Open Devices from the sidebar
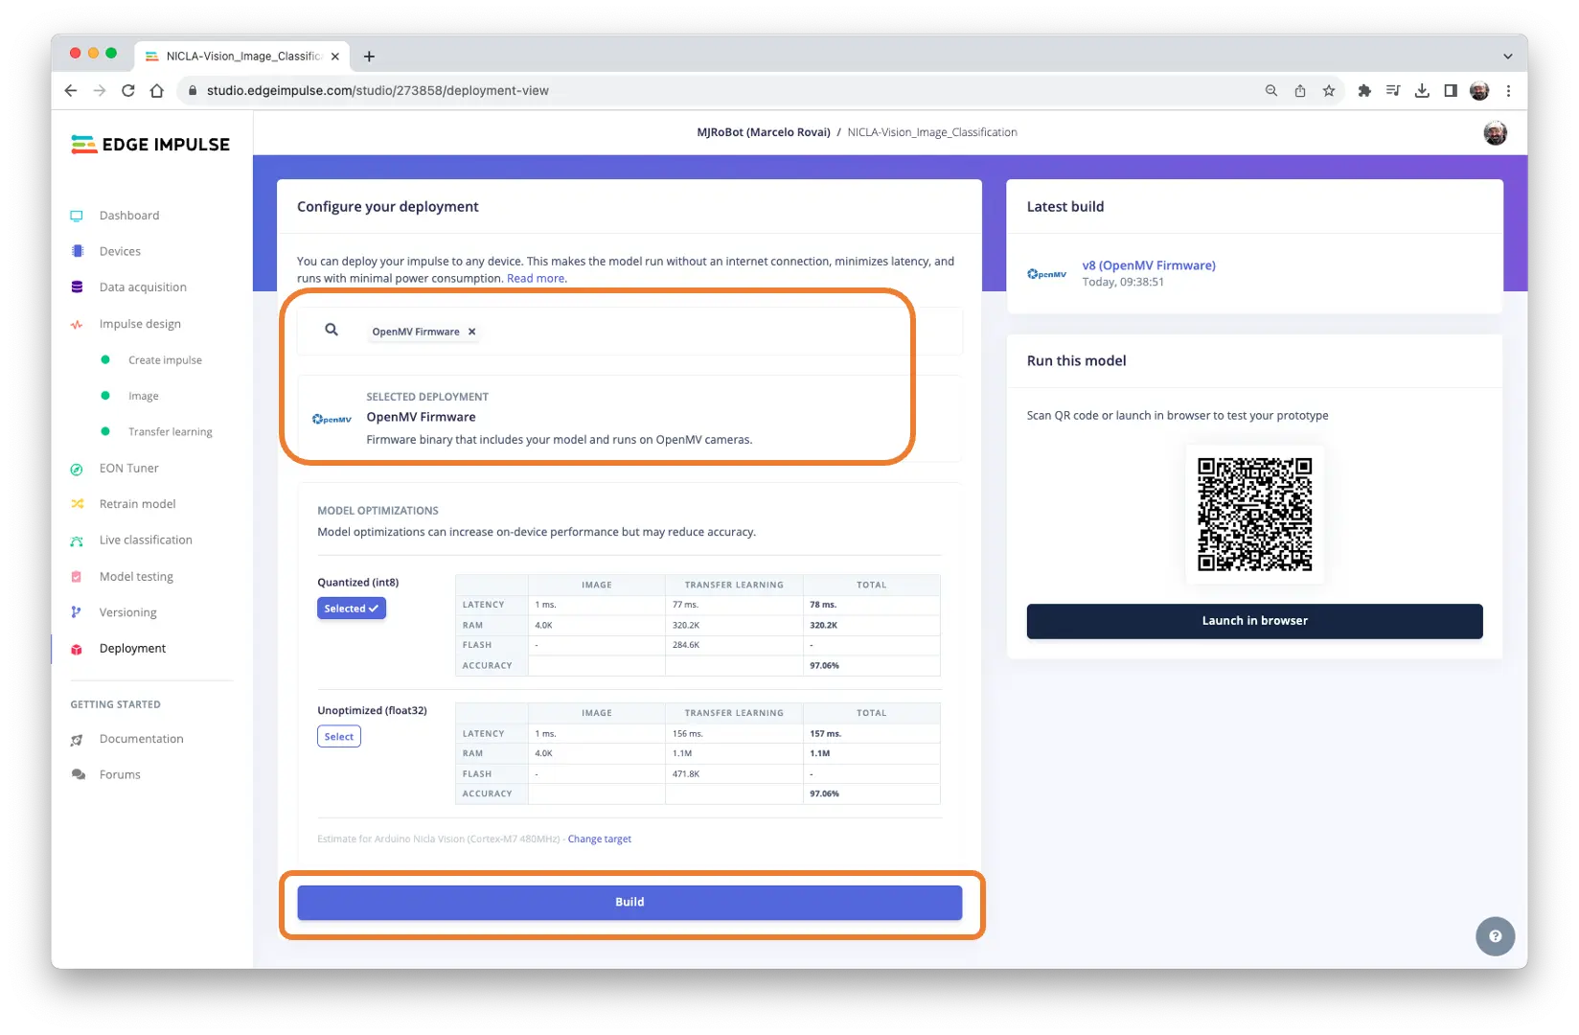Image resolution: width=1579 pixels, height=1035 pixels. (x=120, y=251)
